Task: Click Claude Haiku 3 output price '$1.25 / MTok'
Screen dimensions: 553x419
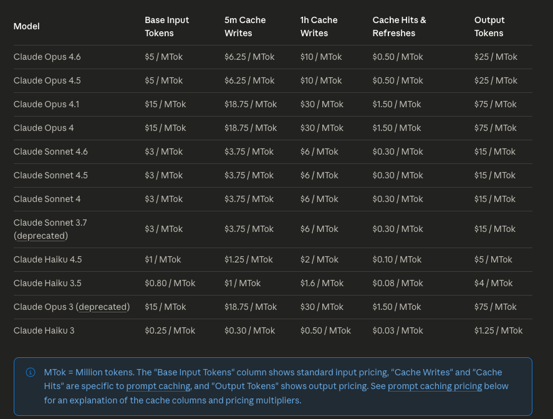Action: 498,330
